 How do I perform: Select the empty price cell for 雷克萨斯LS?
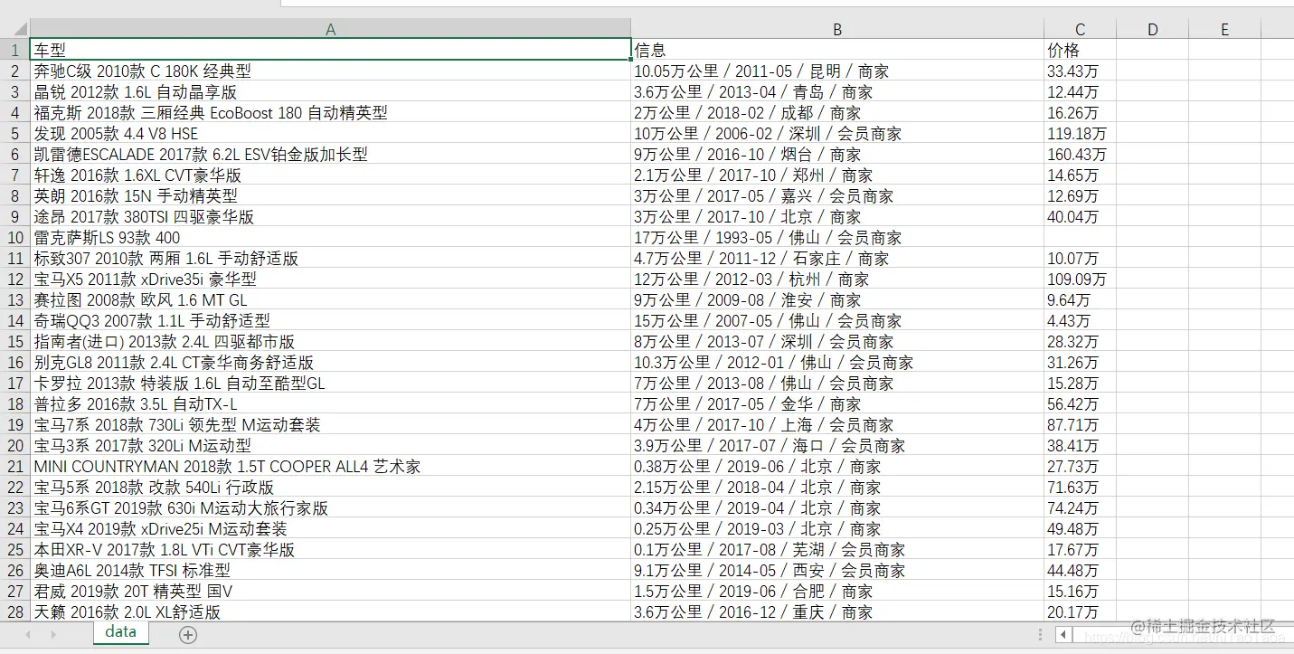pyautogui.click(x=1080, y=237)
